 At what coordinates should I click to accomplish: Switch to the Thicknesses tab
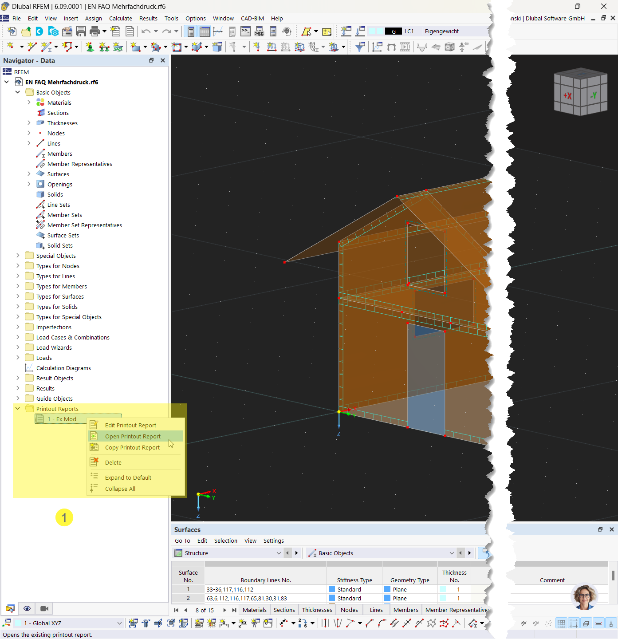pyautogui.click(x=317, y=610)
